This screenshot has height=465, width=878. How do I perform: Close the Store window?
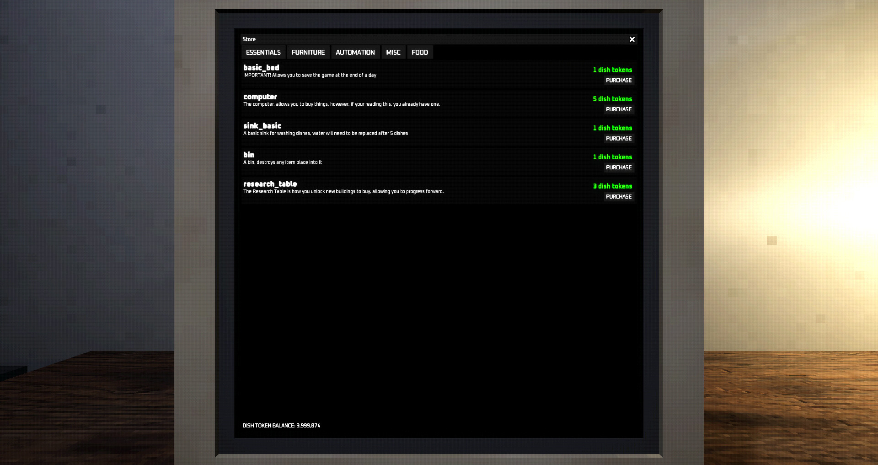632,39
